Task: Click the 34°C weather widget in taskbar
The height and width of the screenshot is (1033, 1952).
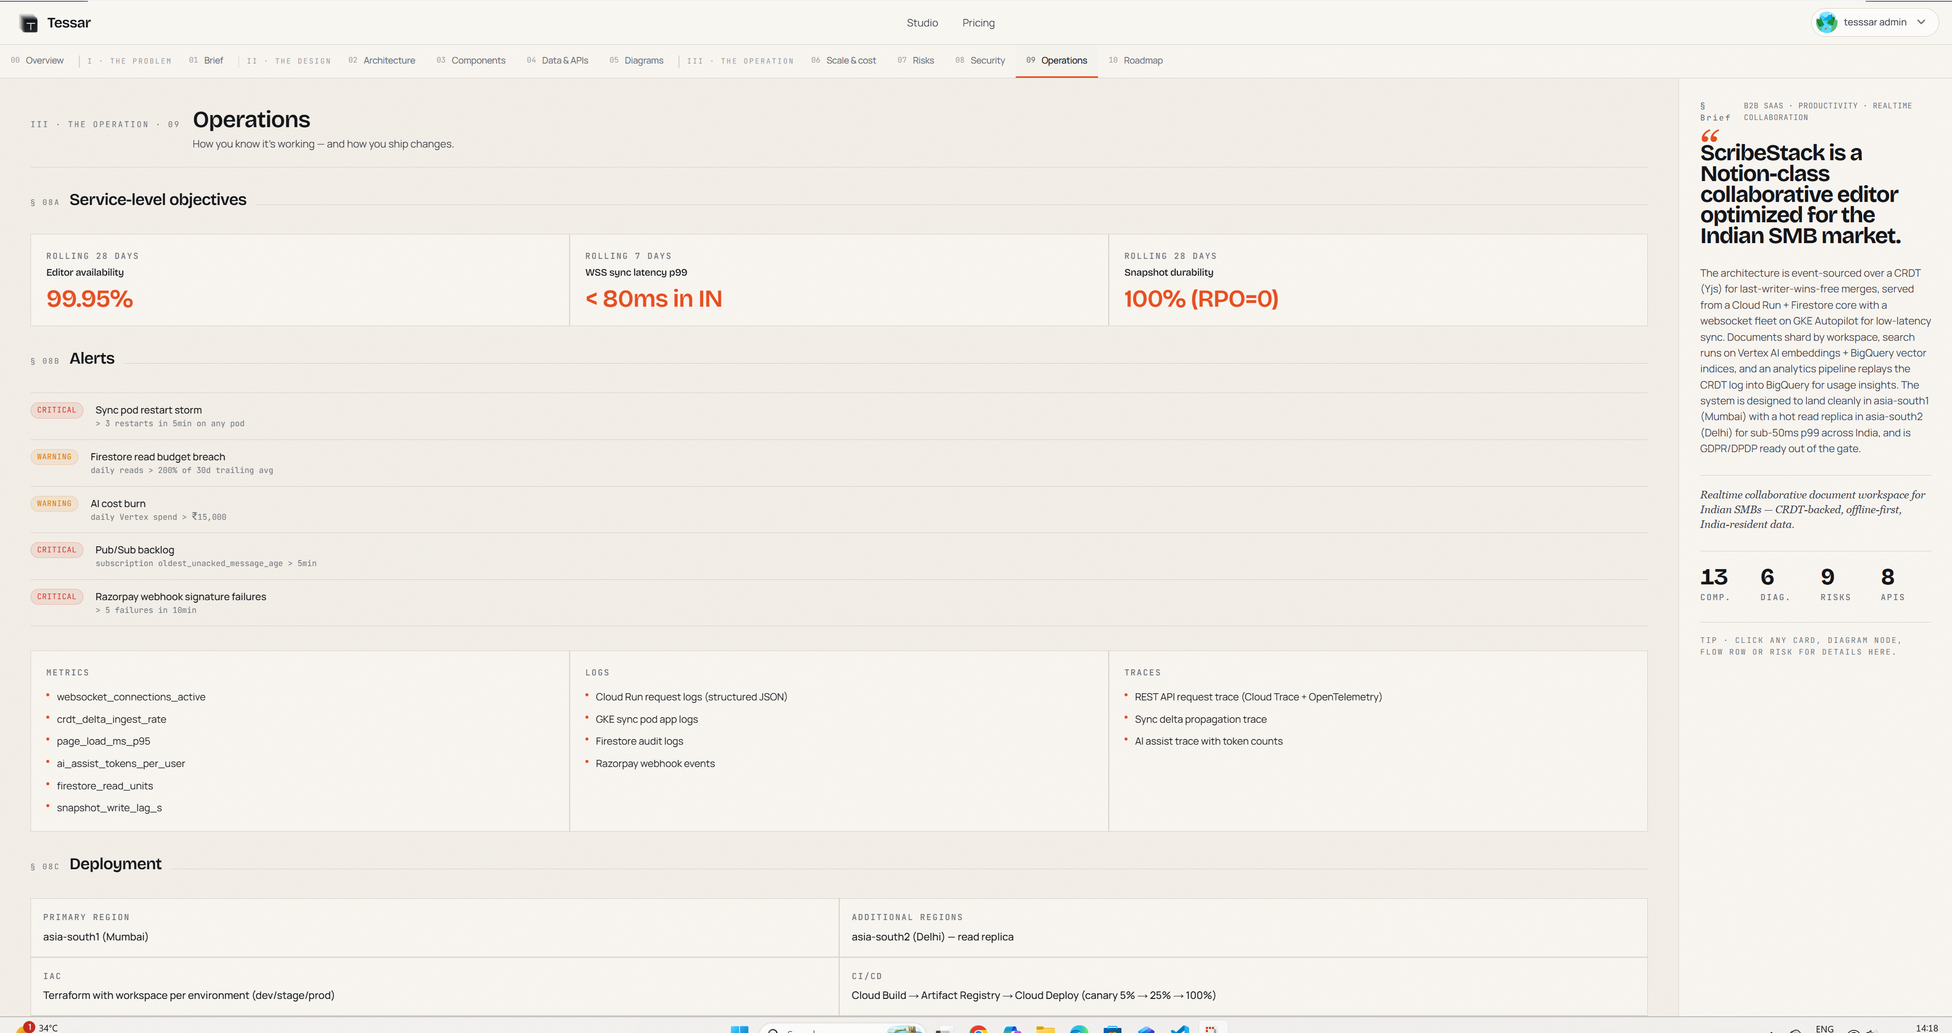Action: [38, 1028]
